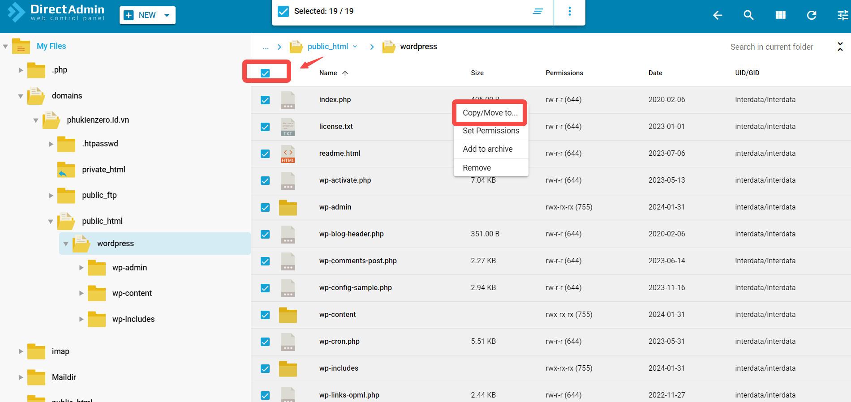
Task: Select the wordpress folder in tree
Action: pos(155,244)
